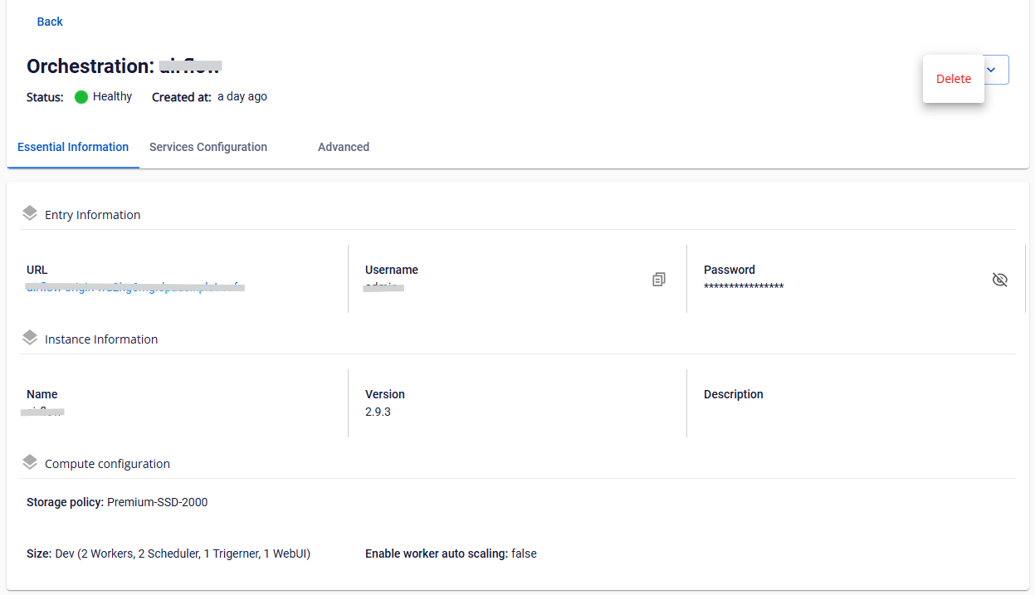
Task: Click the Username field label
Action: 392,270
